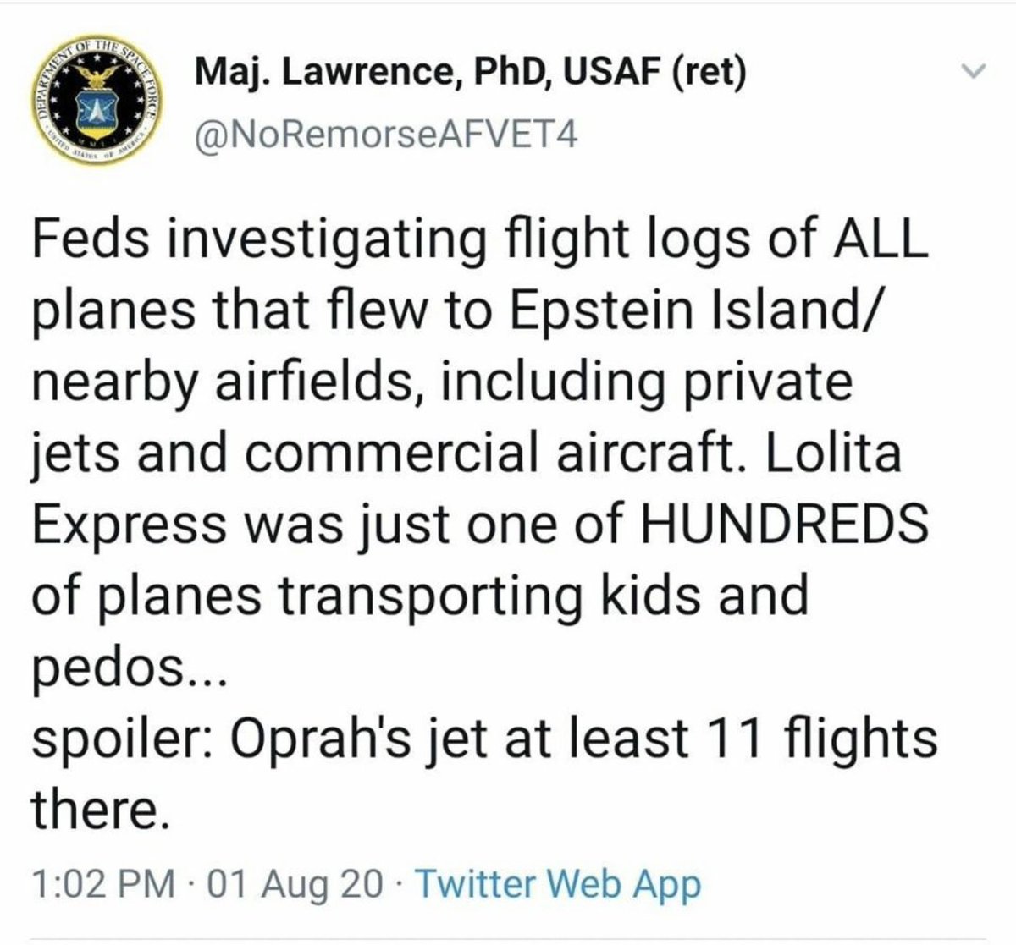Click the 1:02 PM timestamp

(105, 884)
